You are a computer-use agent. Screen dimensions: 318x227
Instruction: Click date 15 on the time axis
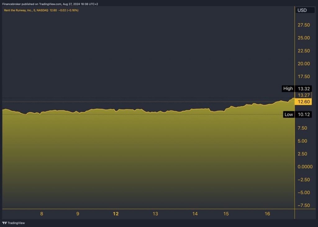pos(226,214)
